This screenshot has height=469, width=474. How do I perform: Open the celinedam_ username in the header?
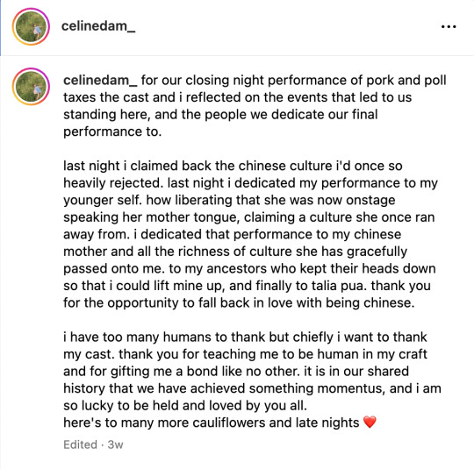(x=98, y=26)
